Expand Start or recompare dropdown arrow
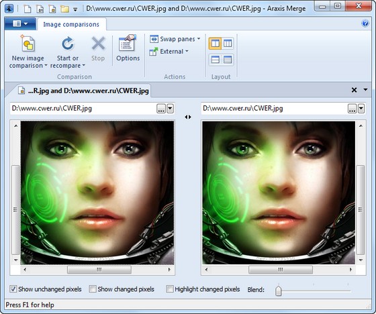 click(x=83, y=65)
